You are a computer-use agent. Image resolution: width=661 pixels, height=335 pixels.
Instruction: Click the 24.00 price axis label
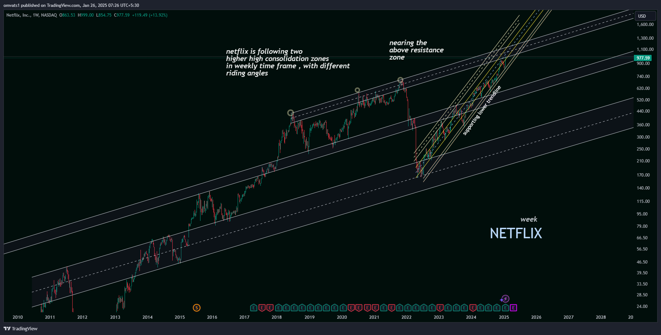point(642,306)
